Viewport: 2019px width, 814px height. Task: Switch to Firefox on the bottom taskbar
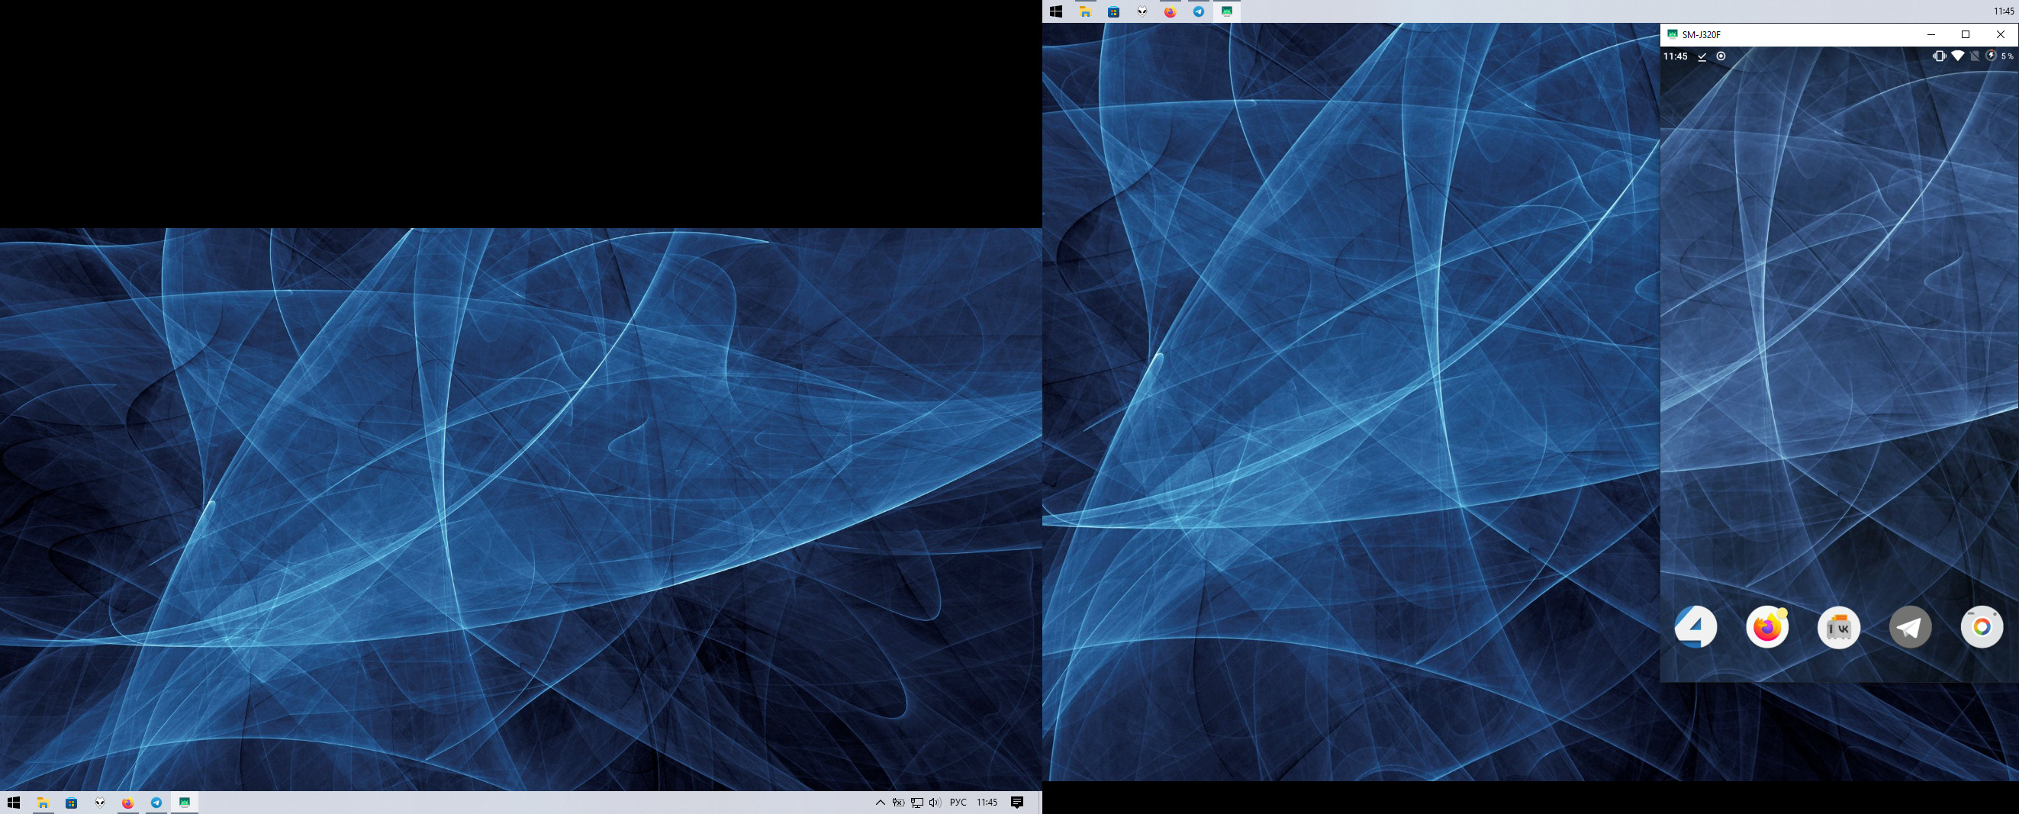[x=127, y=803]
